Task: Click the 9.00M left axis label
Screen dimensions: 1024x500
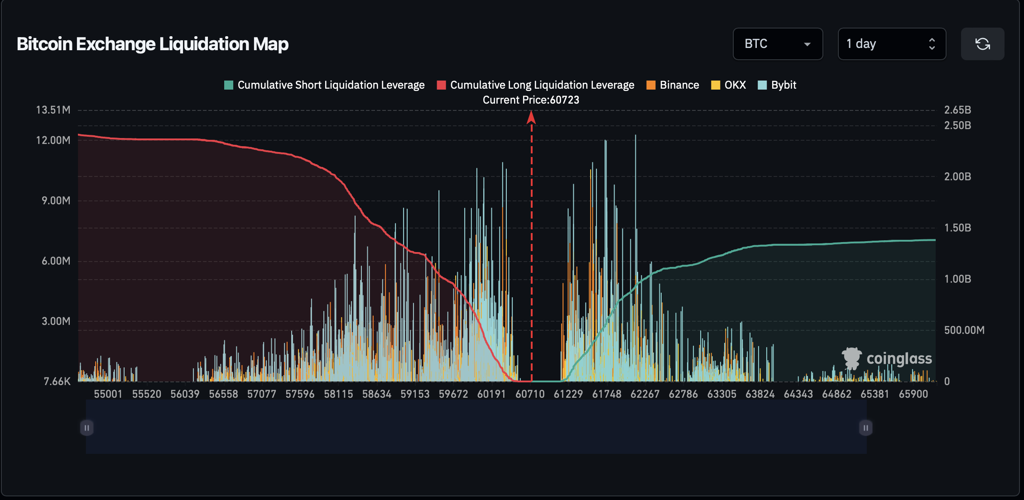Action: coord(56,200)
